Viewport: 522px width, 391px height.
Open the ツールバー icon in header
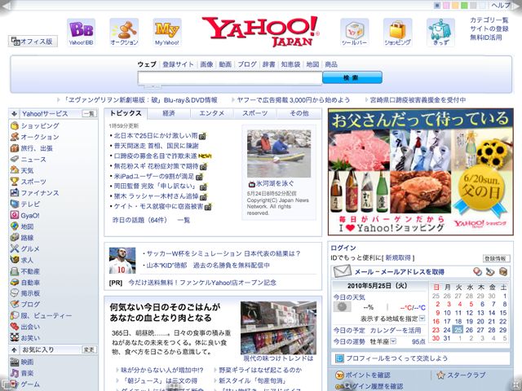coord(354,33)
